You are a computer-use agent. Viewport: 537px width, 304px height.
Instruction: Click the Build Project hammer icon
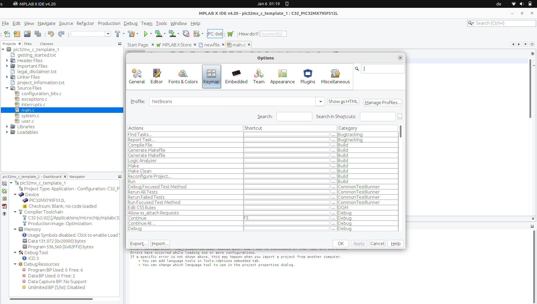click(117, 34)
